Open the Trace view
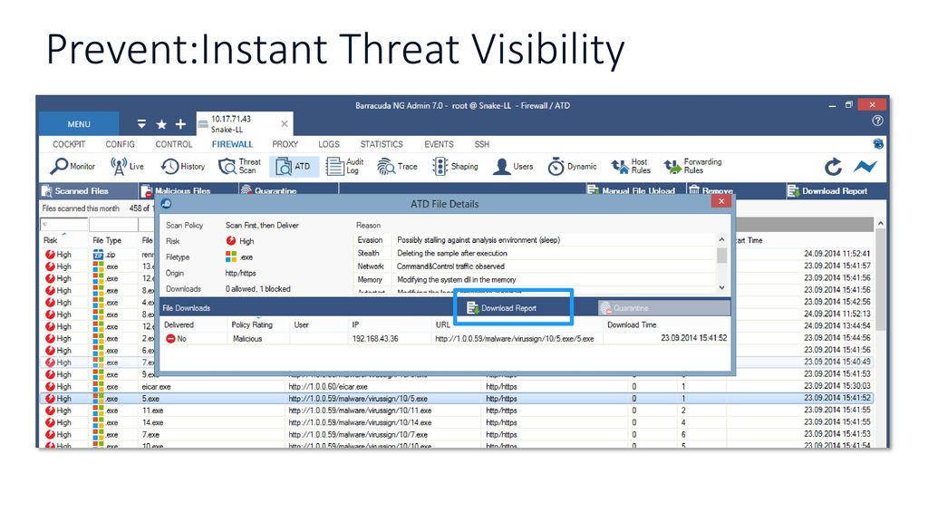The height and width of the screenshot is (522, 928). point(397,167)
